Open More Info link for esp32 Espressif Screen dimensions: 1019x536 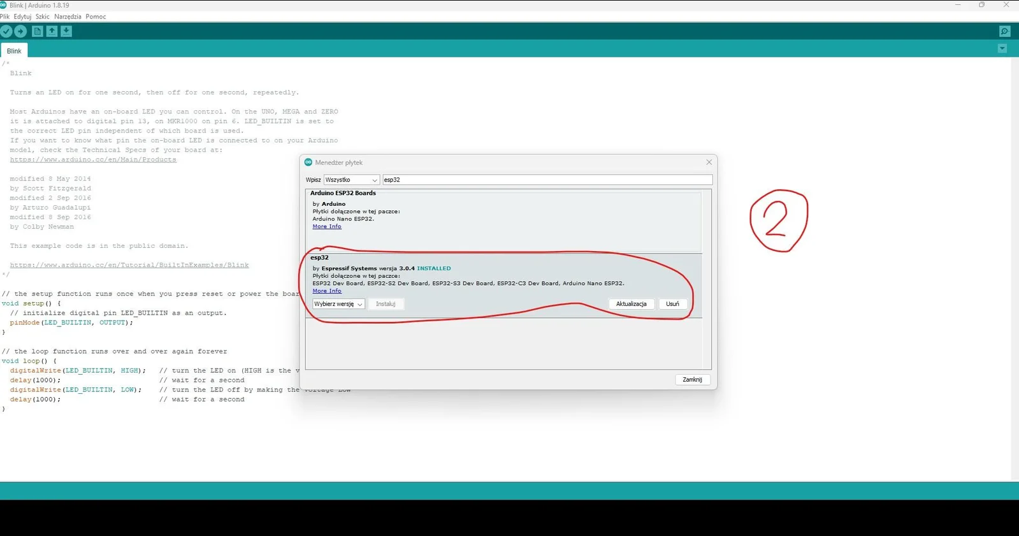pos(327,291)
